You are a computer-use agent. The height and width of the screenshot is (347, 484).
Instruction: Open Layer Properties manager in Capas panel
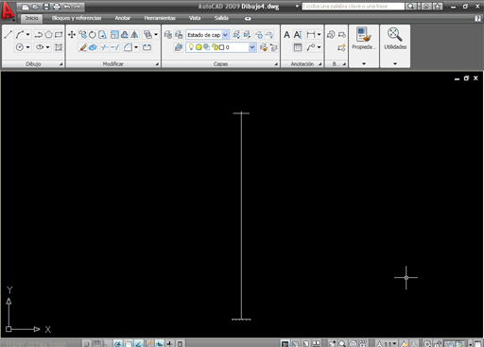[179, 47]
